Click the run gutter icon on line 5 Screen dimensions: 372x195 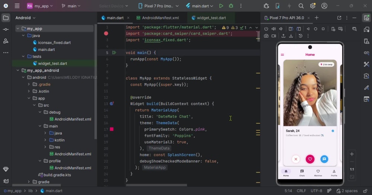pyautogui.click(x=114, y=53)
